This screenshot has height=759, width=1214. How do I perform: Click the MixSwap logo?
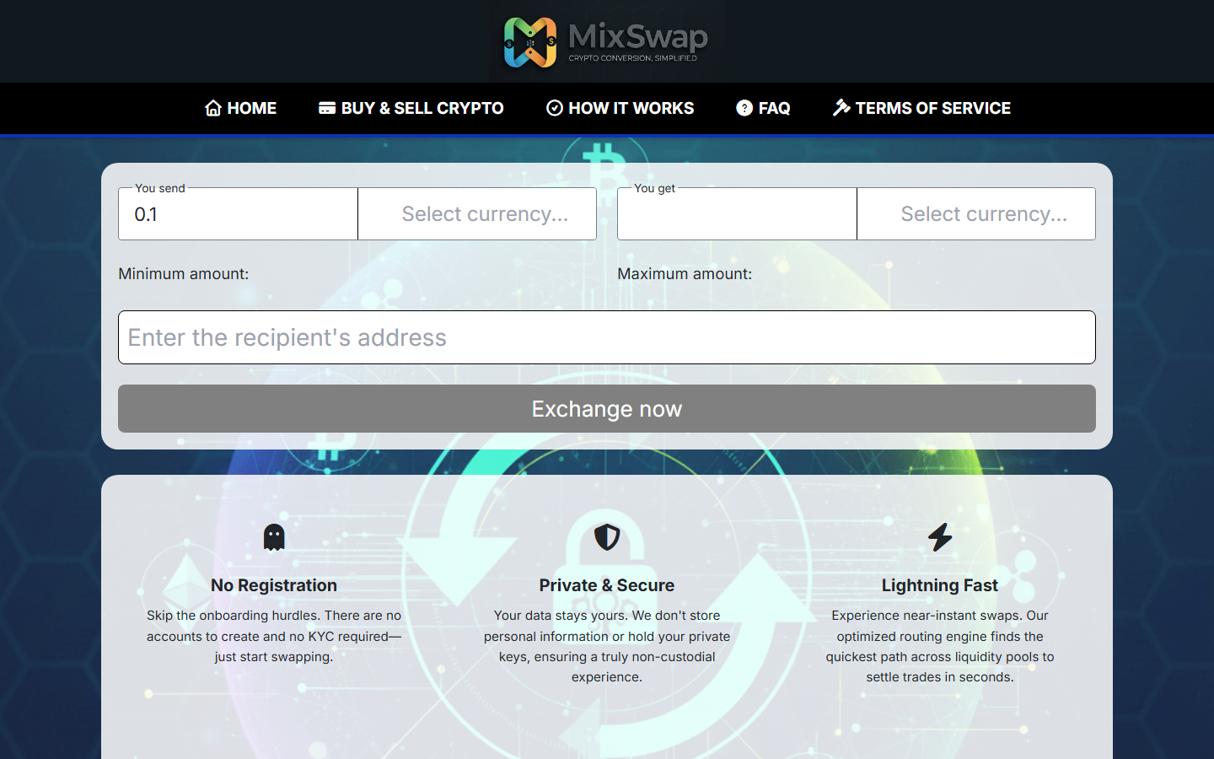[606, 41]
